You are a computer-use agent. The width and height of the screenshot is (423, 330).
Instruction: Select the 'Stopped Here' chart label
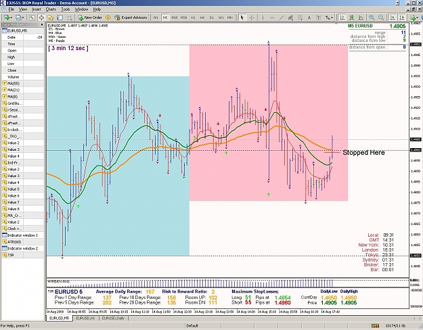pos(363,153)
